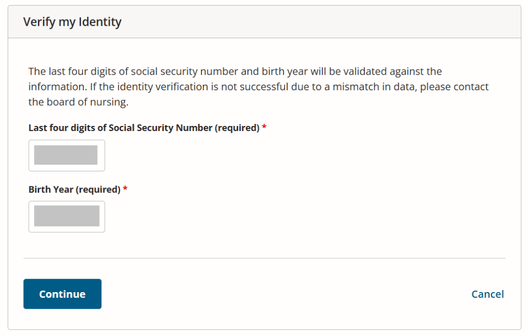Screen dimensions: 528x336
Task: Click the gray masked value in Birth Year field
Action: (x=67, y=216)
